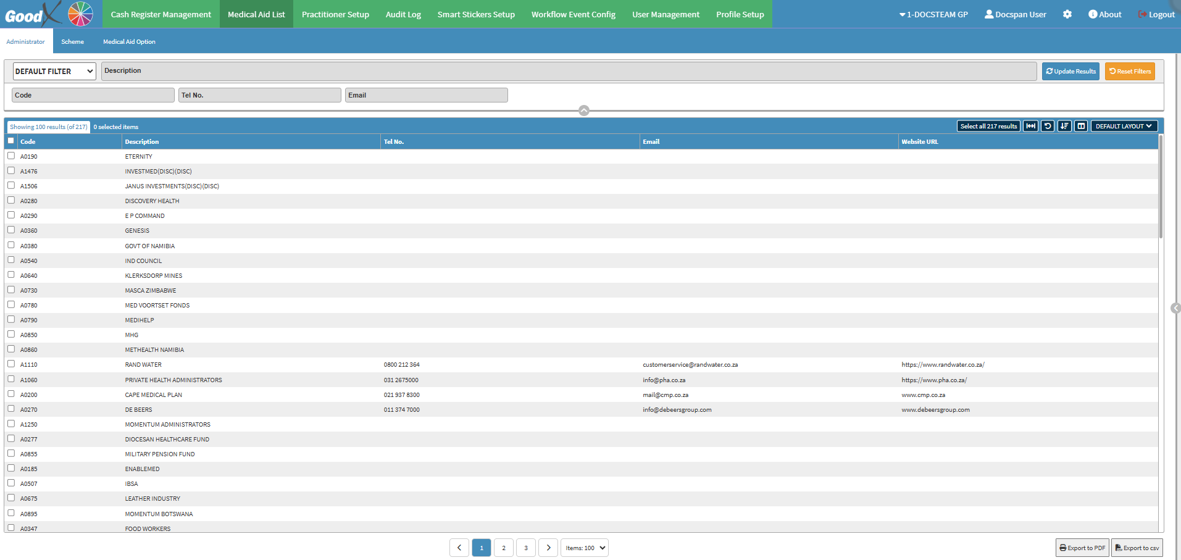The width and height of the screenshot is (1181, 560).
Task: Click the vertical scrollbar of the grid
Action: tap(1161, 186)
